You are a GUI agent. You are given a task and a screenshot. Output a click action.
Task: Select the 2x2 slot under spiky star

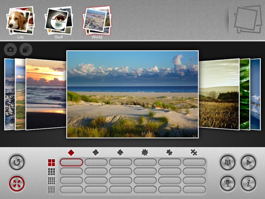pyautogui.click(x=145, y=163)
